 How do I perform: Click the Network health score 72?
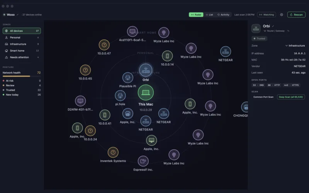tap(39, 73)
